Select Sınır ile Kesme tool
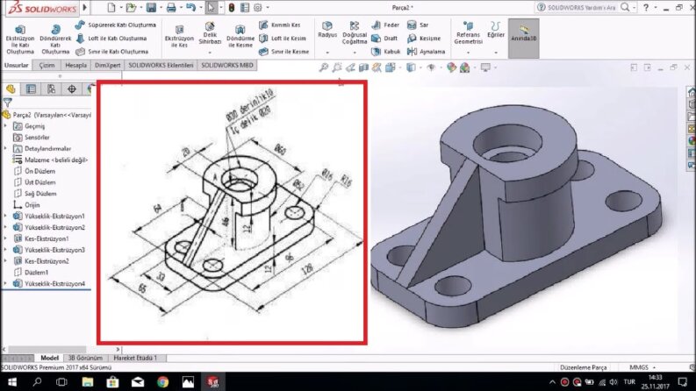 coord(284,52)
